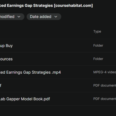The height and width of the screenshot is (116, 116).
Task: Click the Folder type of 'ources' row
Action: (98, 59)
